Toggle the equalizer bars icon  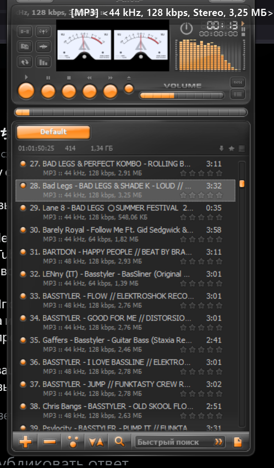pyautogui.click(x=43, y=62)
